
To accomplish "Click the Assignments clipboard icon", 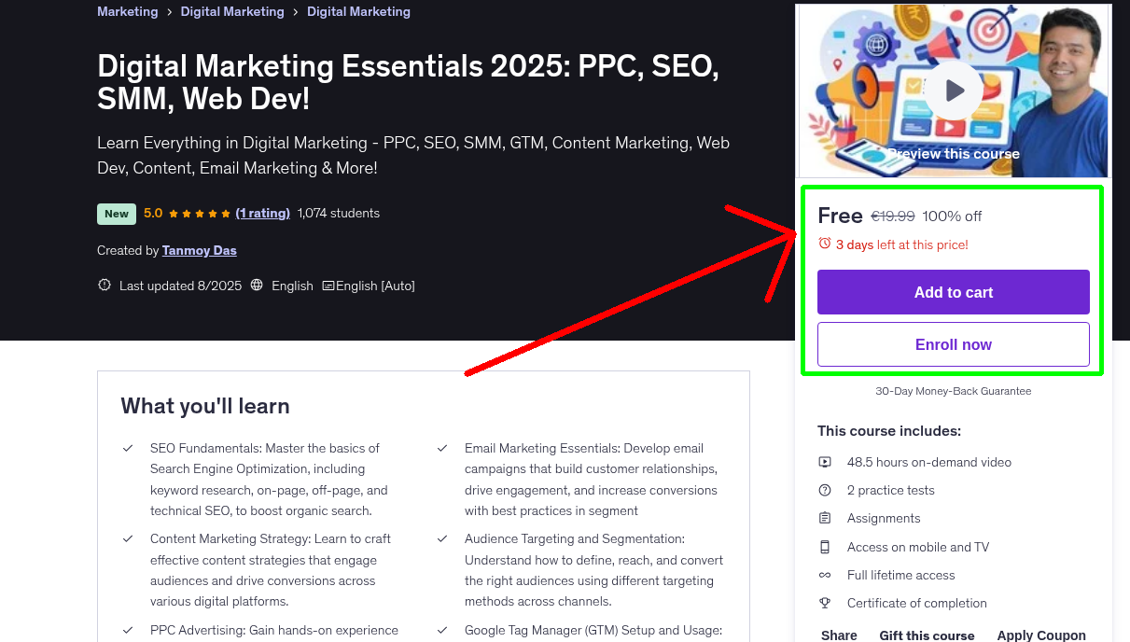I will [x=825, y=518].
